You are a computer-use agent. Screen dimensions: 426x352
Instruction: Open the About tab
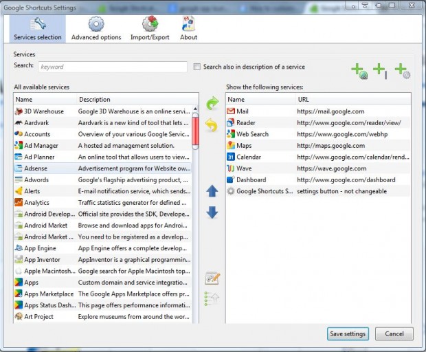[188, 29]
